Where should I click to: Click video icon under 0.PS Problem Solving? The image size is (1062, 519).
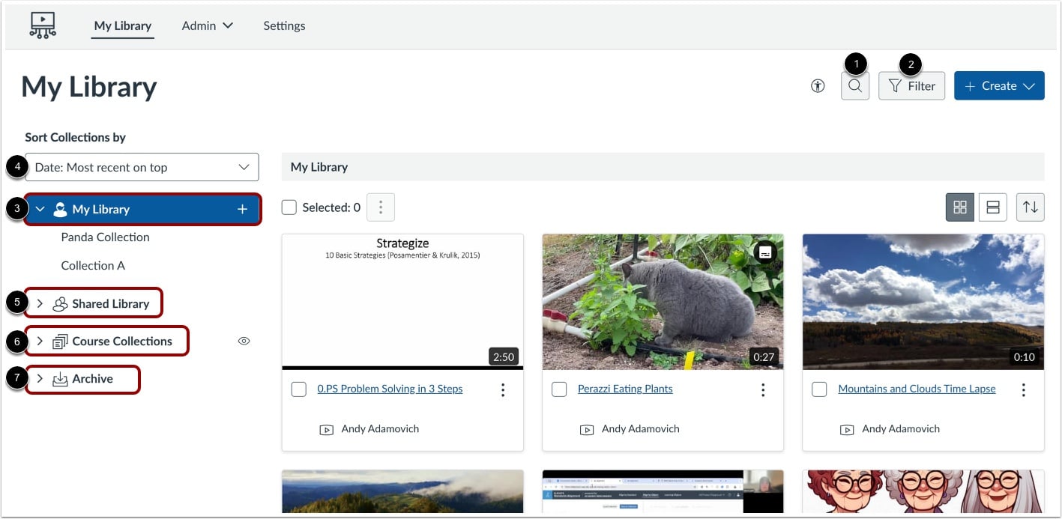(326, 430)
